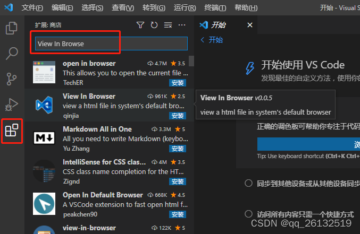This screenshot has height=234, width=360.
Task: Open the Open In Default Browser title
Action: click(103, 195)
